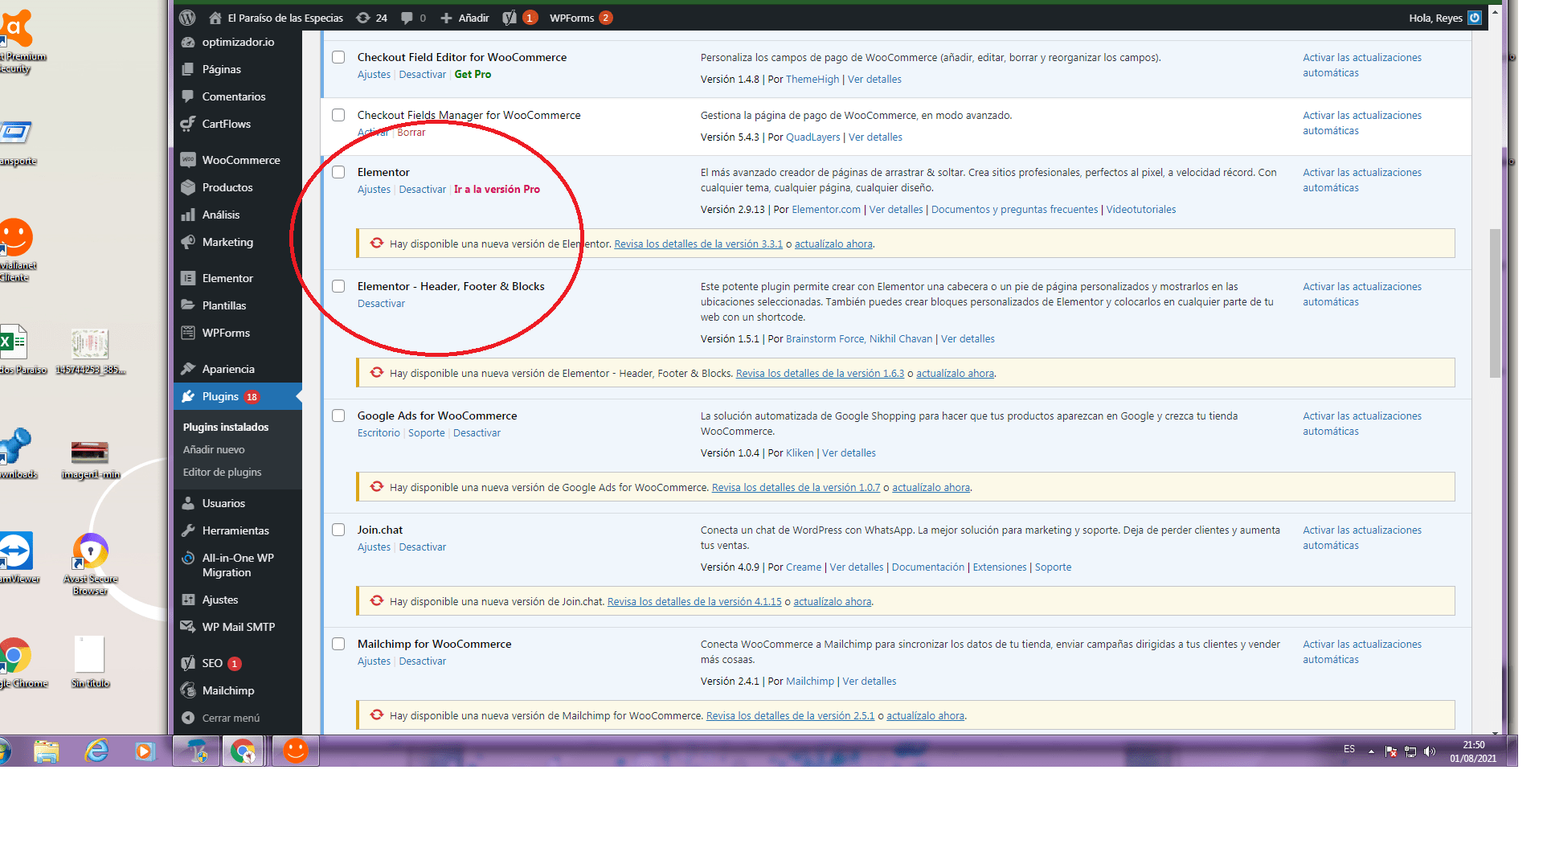Open the Páginas sidebar icon
This screenshot has height=868, width=1543.
[x=188, y=69]
